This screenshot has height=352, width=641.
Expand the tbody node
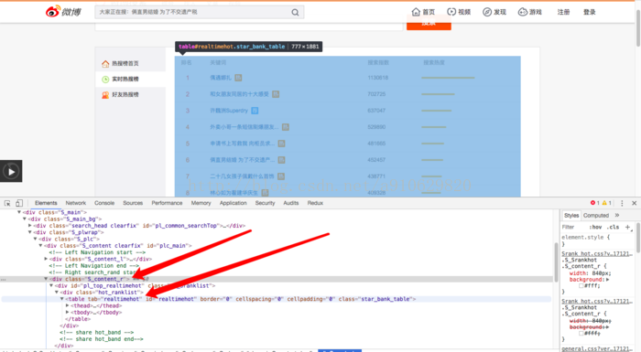pos(67,313)
